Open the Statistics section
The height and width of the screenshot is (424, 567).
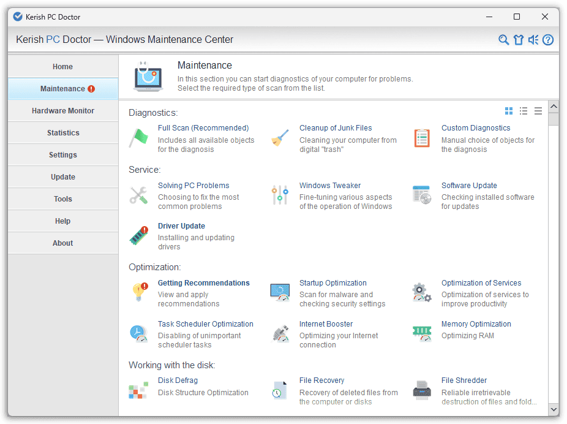point(63,133)
